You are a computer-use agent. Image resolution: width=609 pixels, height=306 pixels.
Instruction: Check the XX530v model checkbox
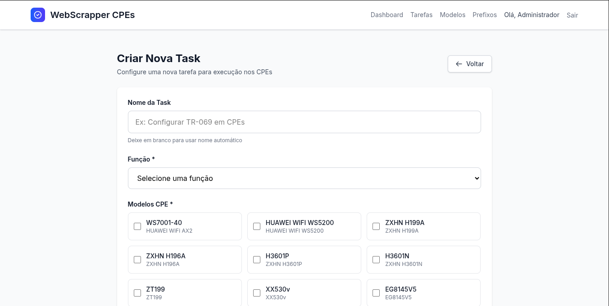coord(257,293)
